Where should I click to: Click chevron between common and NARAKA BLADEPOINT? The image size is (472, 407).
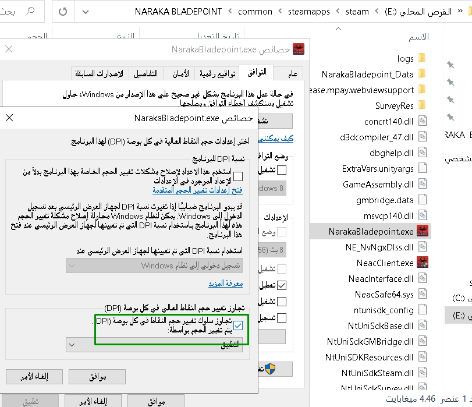[230, 11]
